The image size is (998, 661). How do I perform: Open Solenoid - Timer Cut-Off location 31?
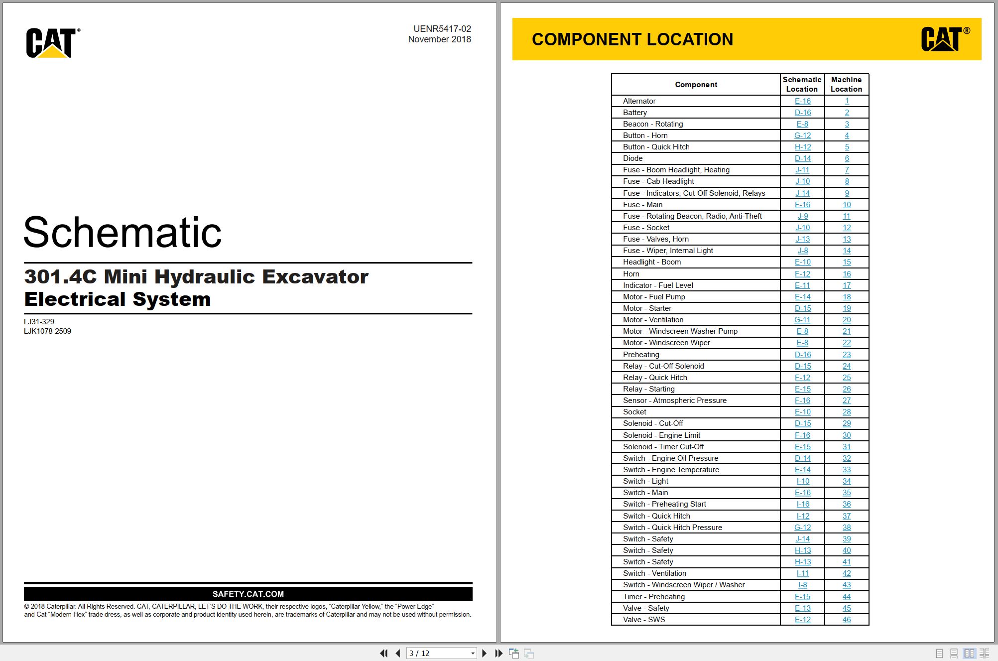click(x=847, y=447)
